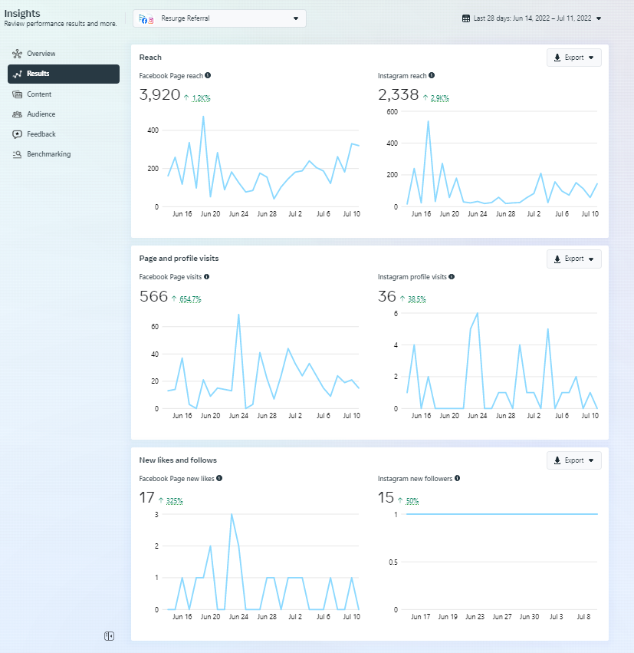Go to the Benchmarking menu item

point(48,154)
